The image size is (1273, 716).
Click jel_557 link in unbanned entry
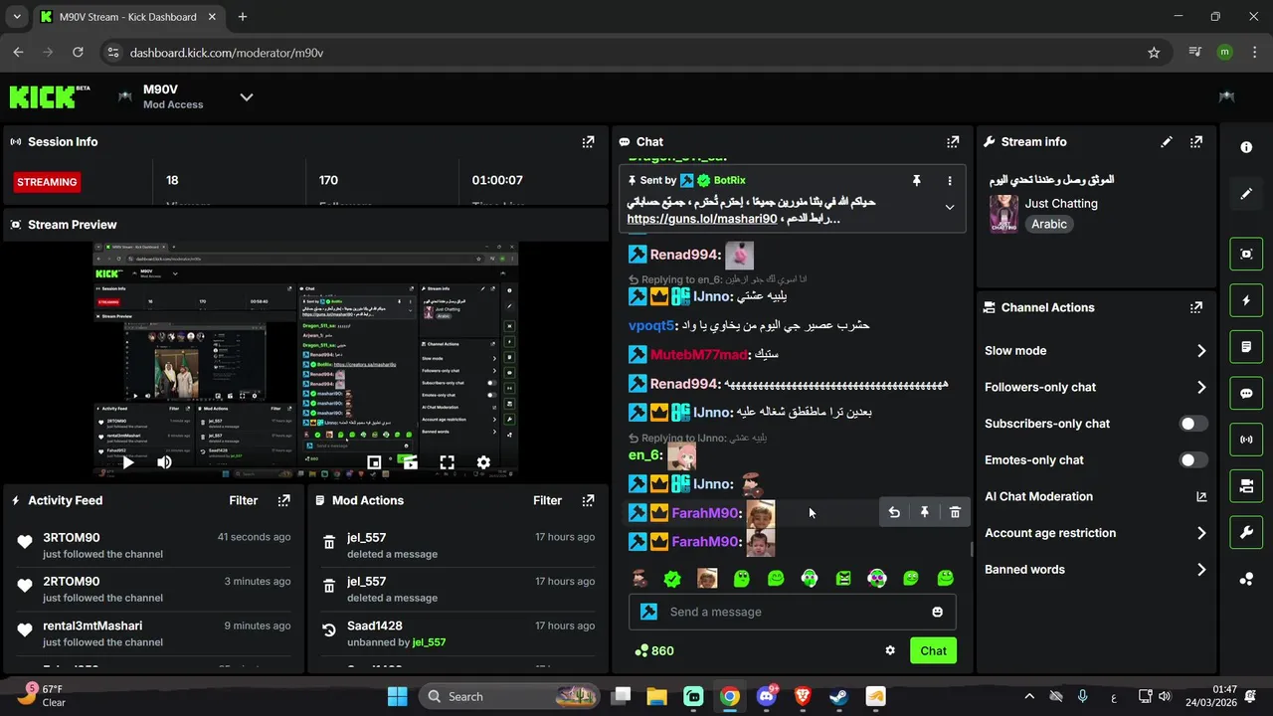(x=429, y=642)
